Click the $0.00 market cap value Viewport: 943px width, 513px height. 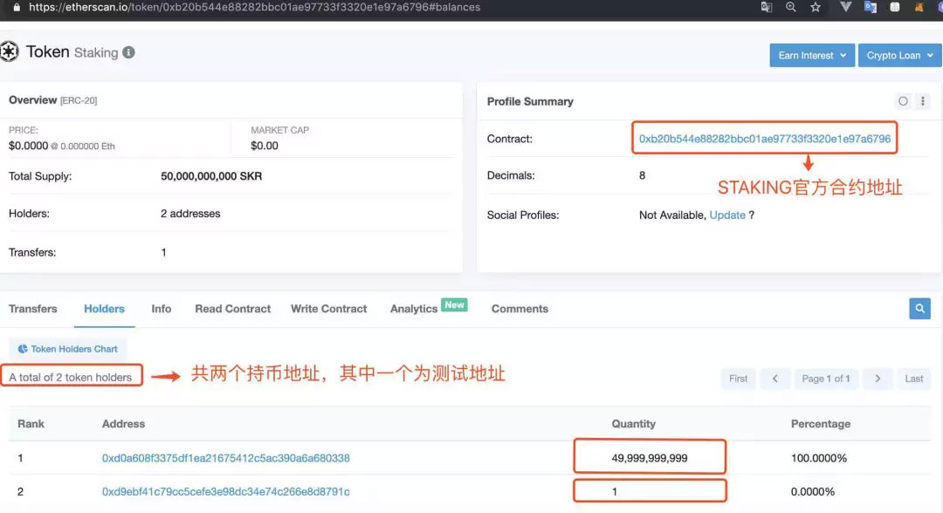265,146
